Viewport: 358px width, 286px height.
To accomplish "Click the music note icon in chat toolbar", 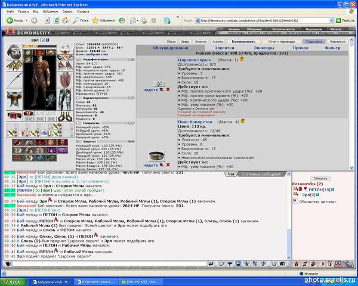I will (263, 264).
